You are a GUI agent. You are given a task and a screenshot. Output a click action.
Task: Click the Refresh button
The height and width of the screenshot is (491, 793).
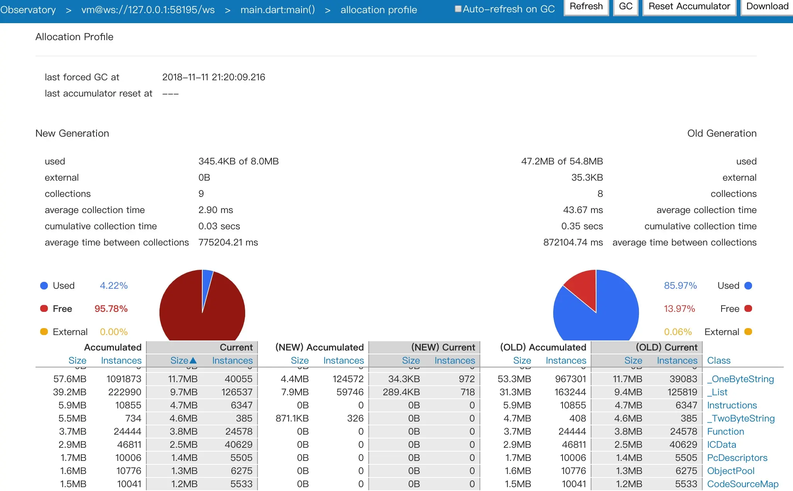[x=586, y=7]
